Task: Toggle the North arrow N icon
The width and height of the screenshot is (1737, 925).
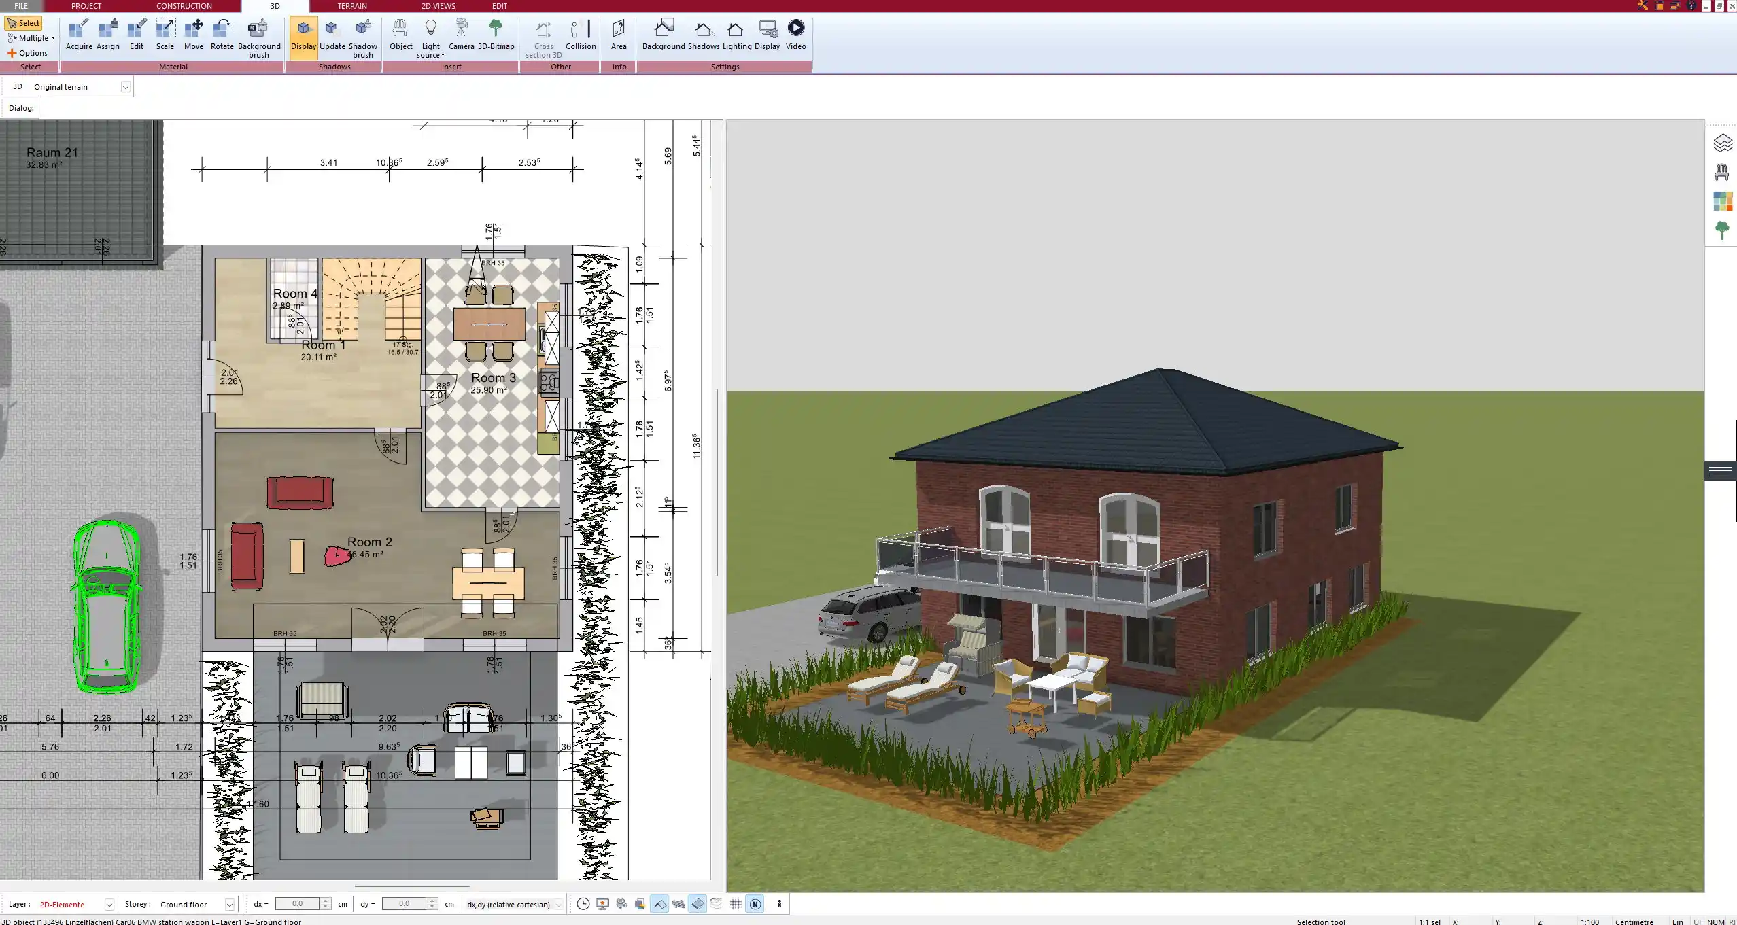Action: [x=755, y=904]
